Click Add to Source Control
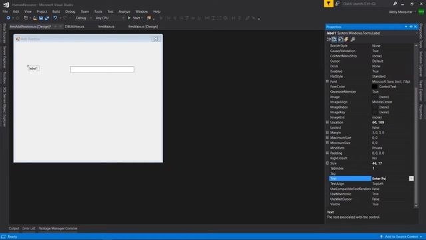This screenshot has height=240, width=426. pos(401,237)
